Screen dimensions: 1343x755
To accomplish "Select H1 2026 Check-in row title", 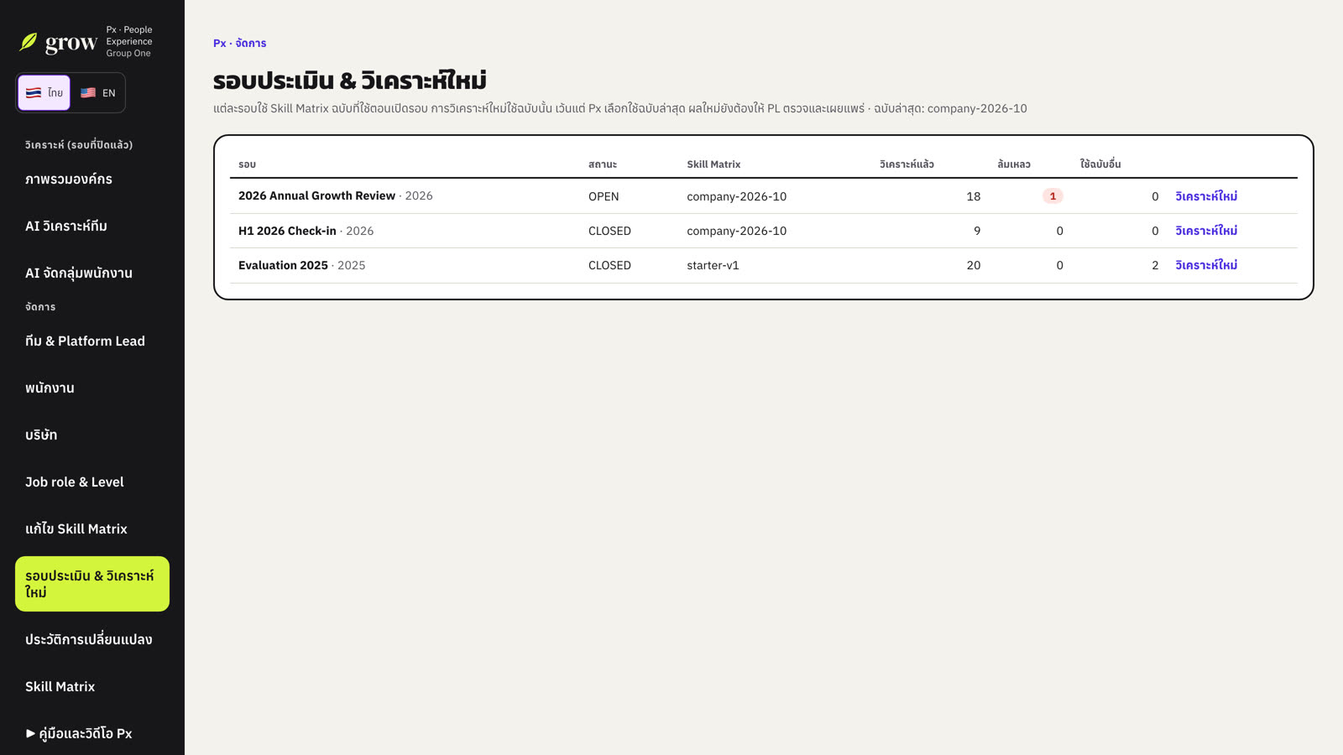I will [287, 231].
